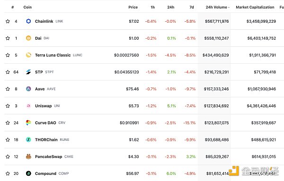This screenshot has height=181, width=284.
Task: Click the STP coin logo icon
Action: [28, 72]
